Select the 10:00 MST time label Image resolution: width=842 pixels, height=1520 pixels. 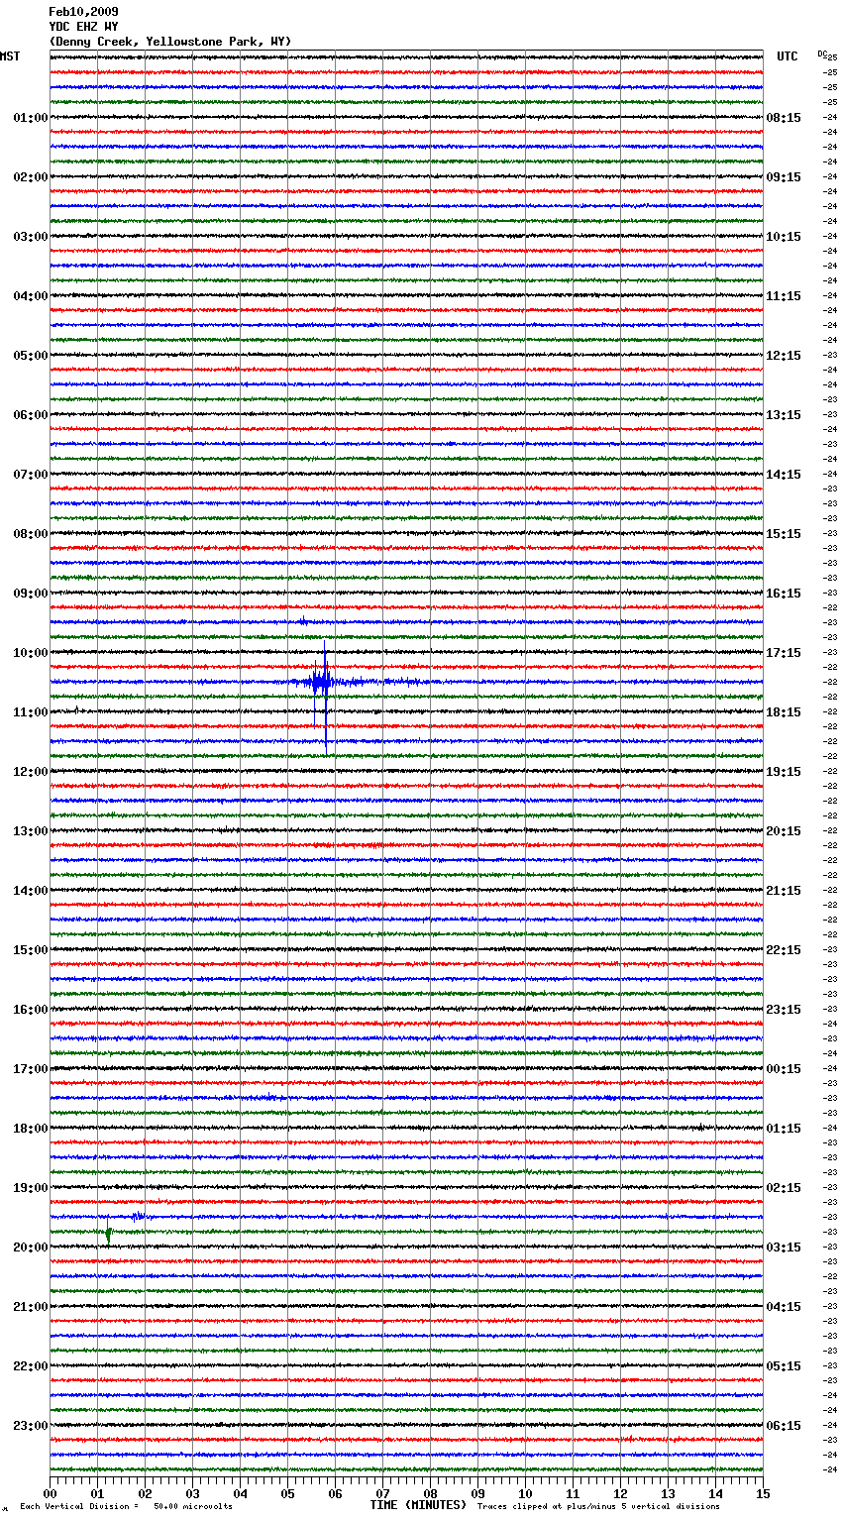30,653
